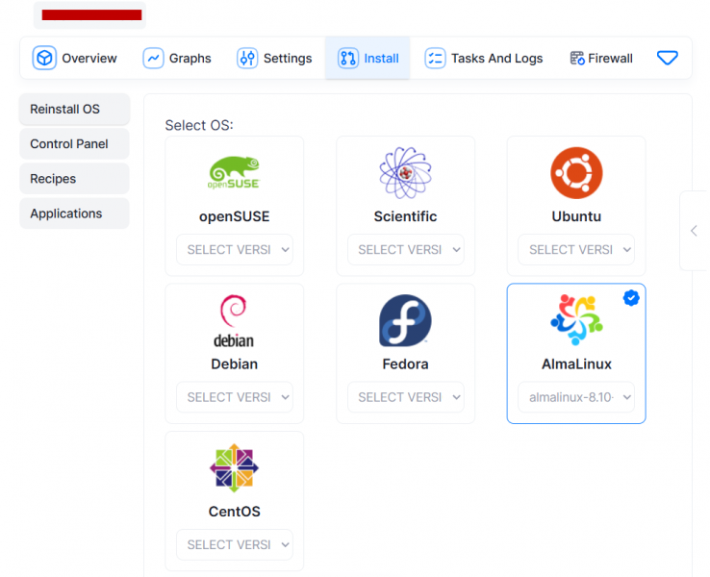Open the Ubuntu version dropdown
The image size is (710, 577).
click(x=576, y=249)
